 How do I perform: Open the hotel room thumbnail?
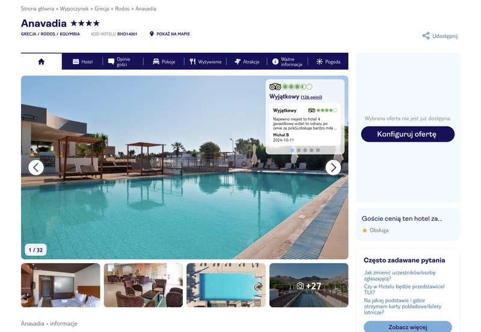(x=61, y=285)
